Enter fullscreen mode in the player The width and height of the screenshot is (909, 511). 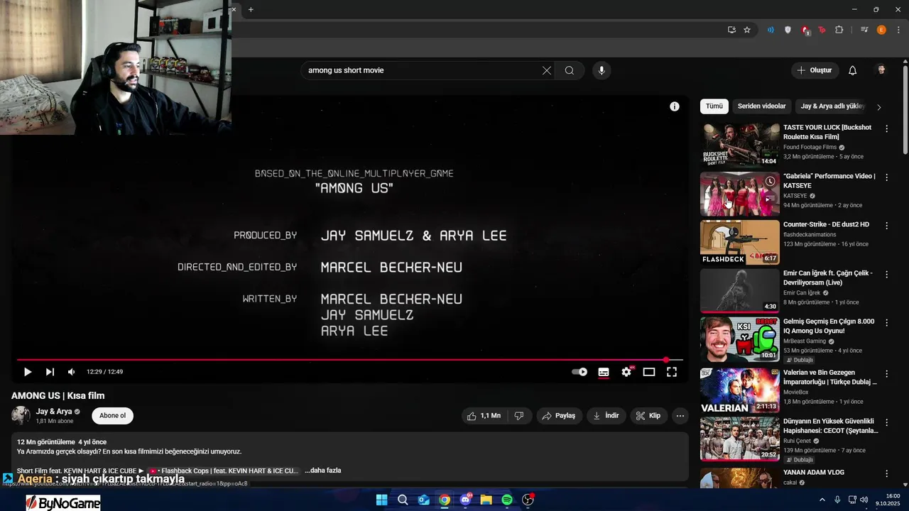pos(672,372)
